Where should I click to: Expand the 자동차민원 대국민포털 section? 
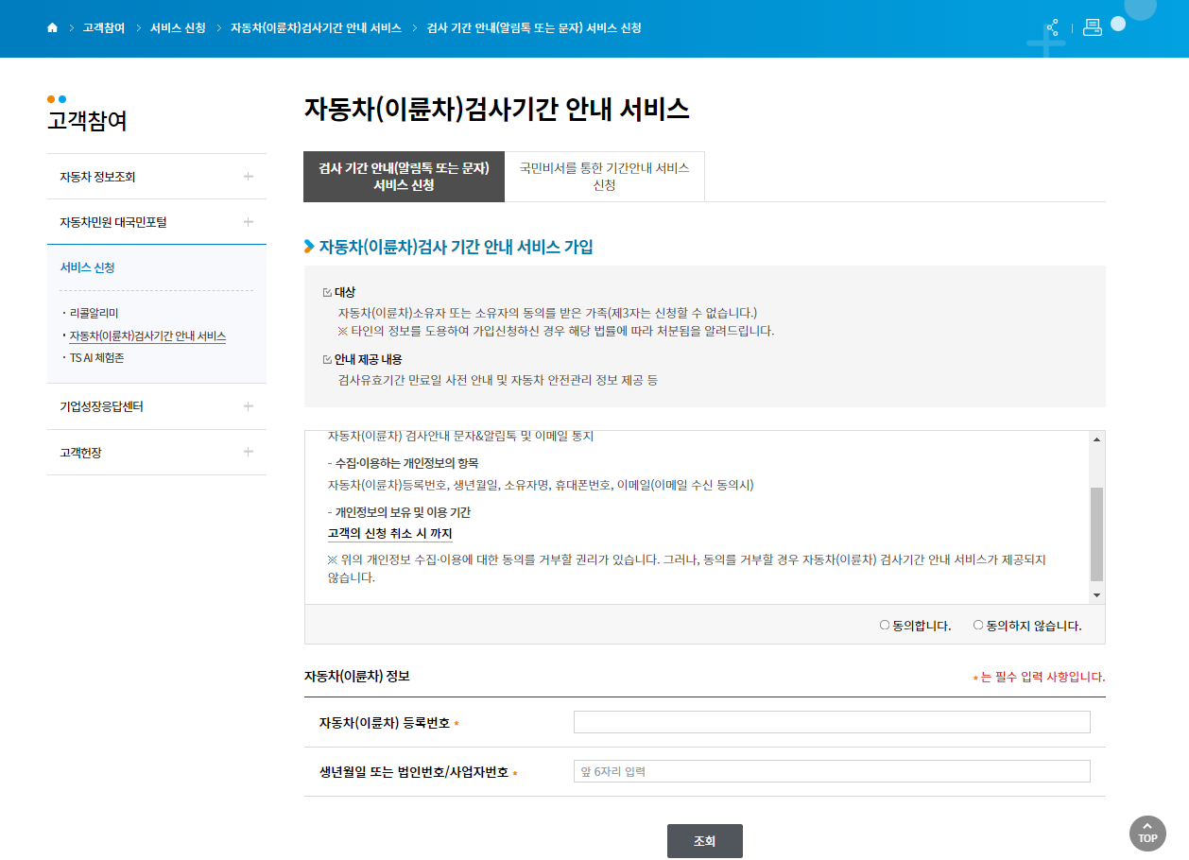point(249,222)
